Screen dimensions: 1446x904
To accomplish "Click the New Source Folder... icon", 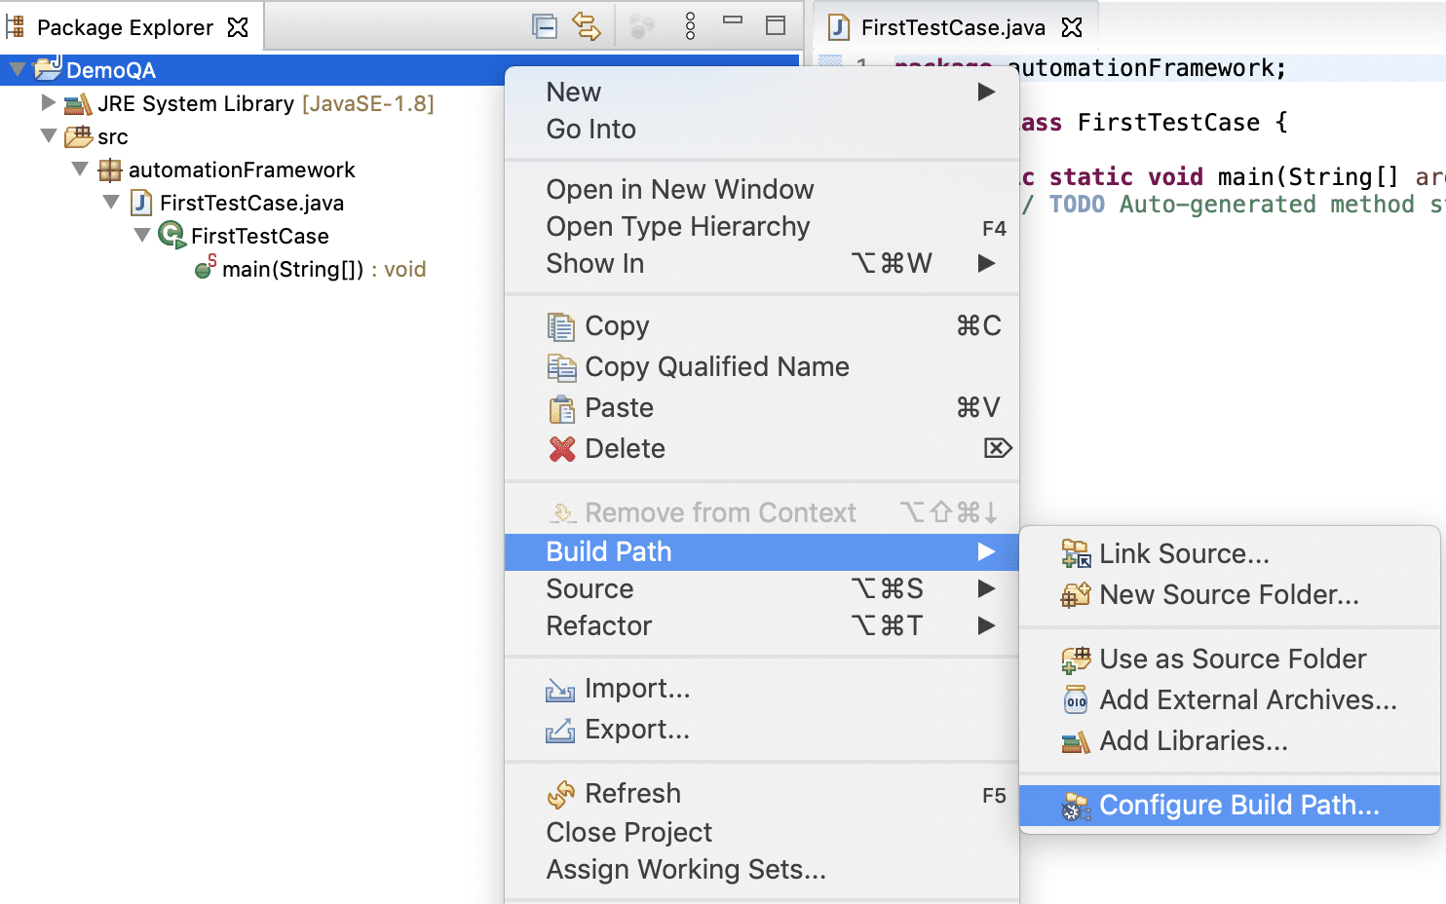I will point(1076,595).
